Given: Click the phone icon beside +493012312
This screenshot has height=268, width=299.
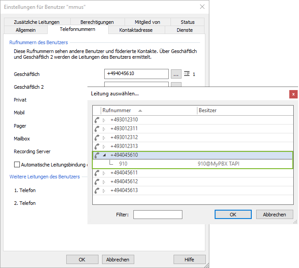Looking at the screenshot, I should click(97, 137).
